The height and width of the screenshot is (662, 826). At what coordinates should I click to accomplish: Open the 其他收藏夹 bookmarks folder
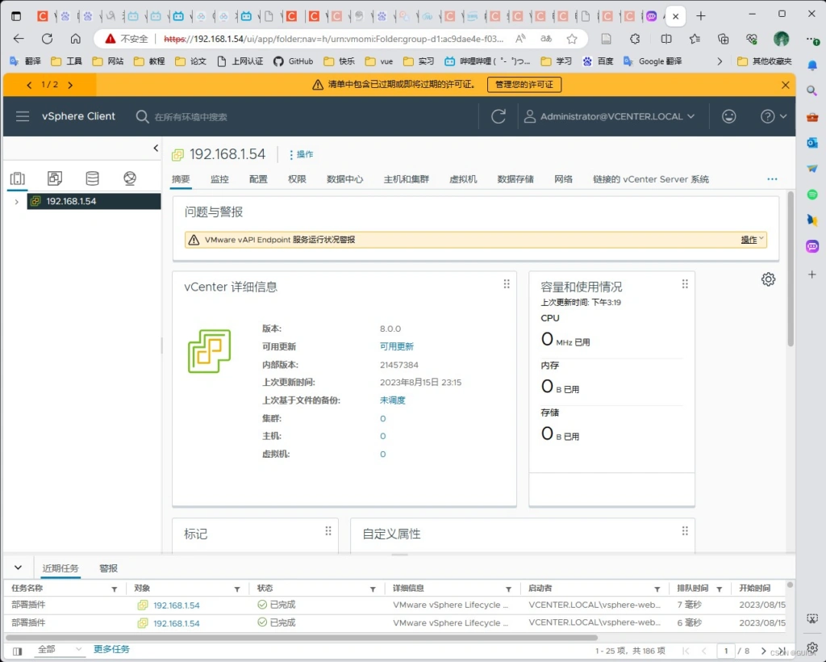pyautogui.click(x=765, y=61)
